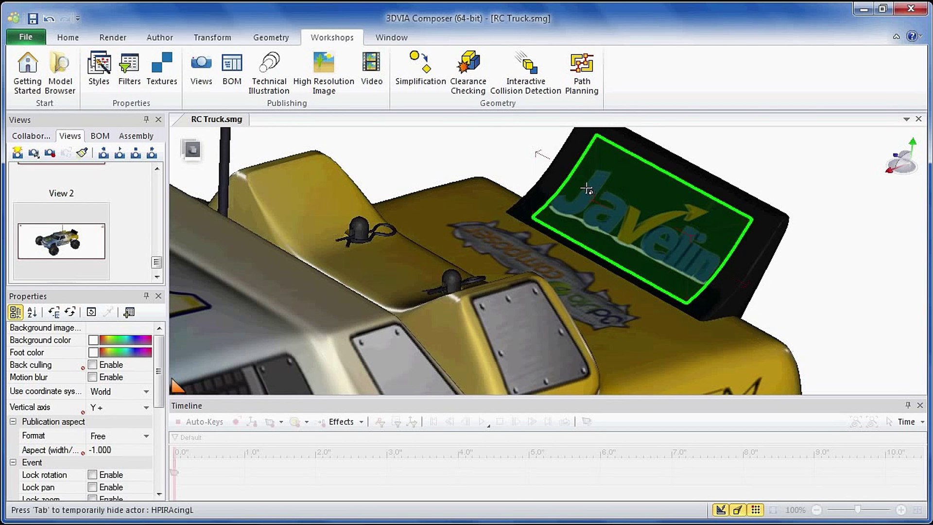Collapse the Event property group

click(13, 462)
